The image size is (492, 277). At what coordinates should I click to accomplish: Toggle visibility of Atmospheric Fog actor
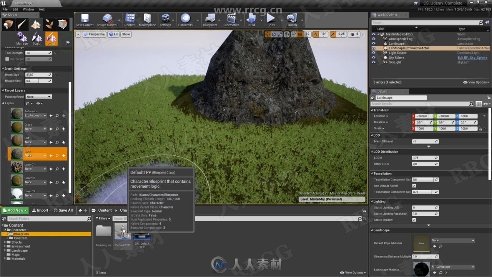pos(374,39)
